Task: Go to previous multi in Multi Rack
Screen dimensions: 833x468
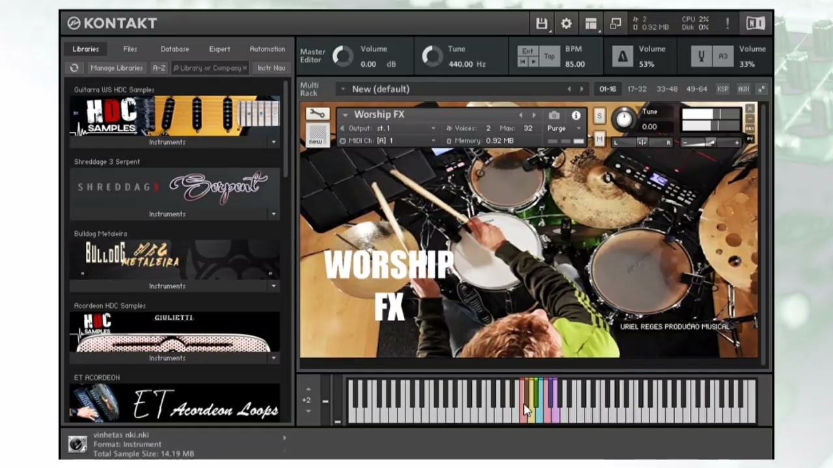Action: point(569,89)
